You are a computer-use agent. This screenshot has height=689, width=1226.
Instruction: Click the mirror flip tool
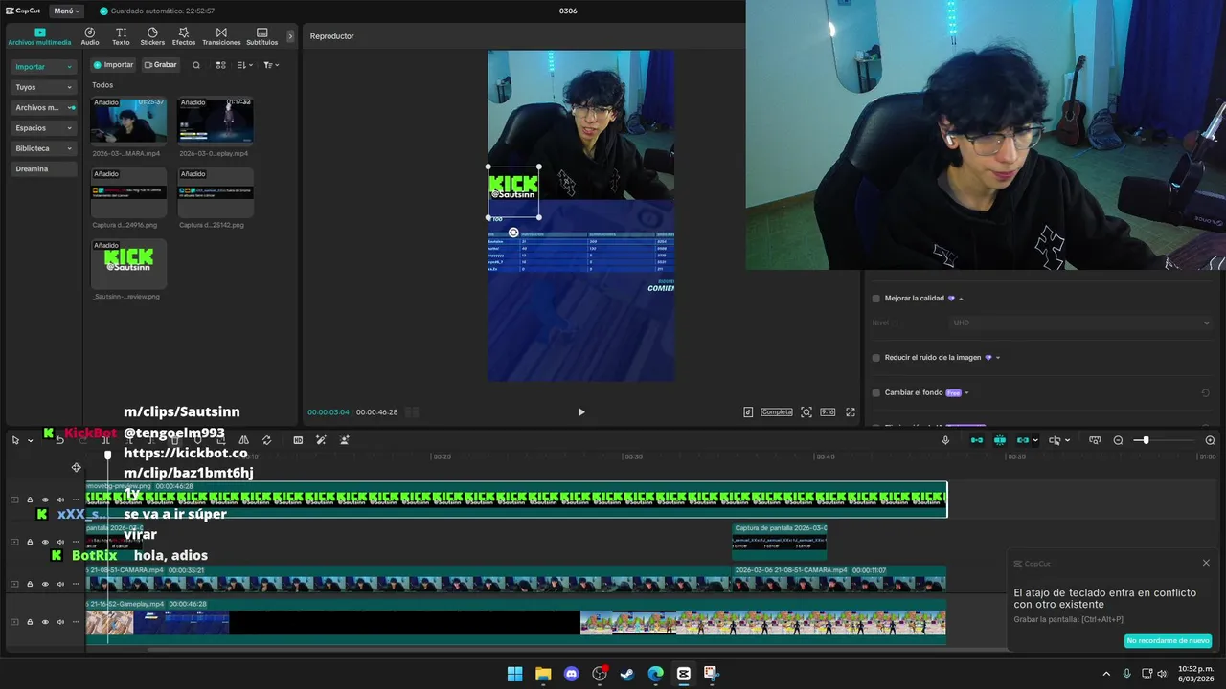click(x=243, y=440)
